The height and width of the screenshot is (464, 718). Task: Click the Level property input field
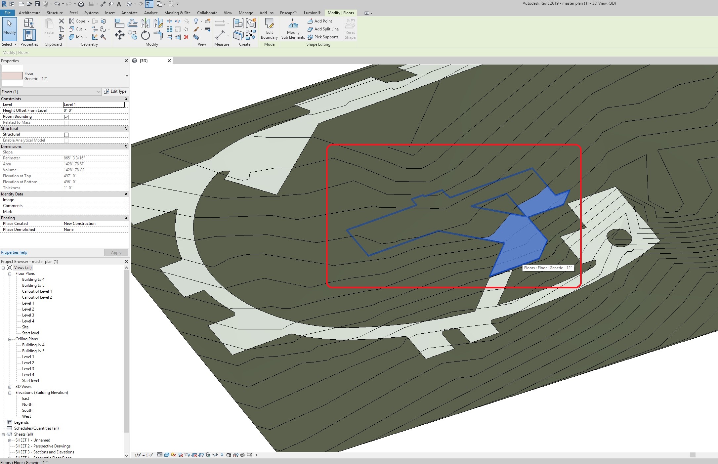tap(94, 105)
